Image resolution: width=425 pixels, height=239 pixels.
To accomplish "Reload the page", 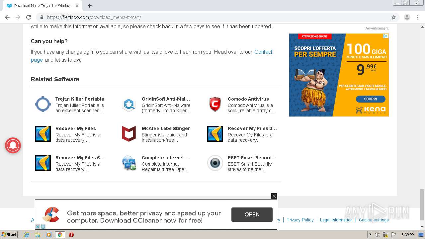I will coord(29,17).
